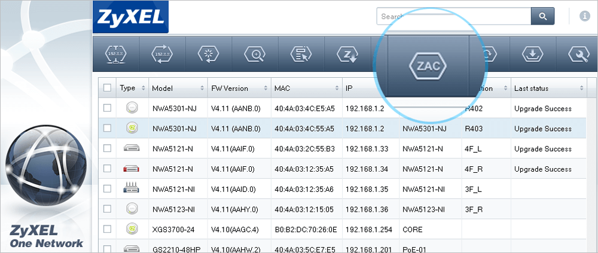Click the IP cell 192.168.1.35
The height and width of the screenshot is (253, 598).
click(x=367, y=189)
